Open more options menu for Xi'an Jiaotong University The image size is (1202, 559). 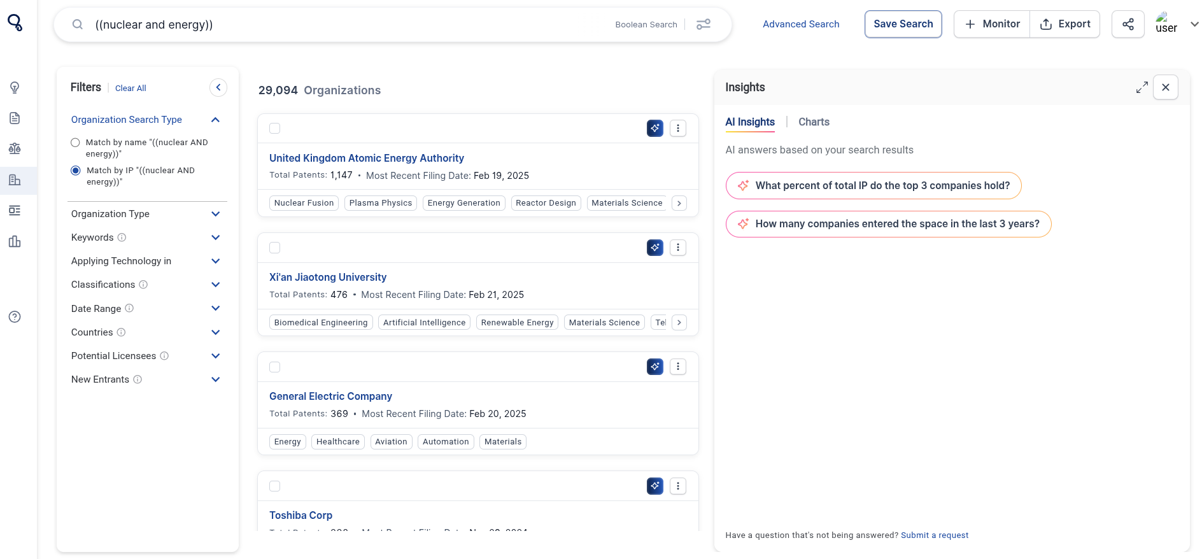[678, 247]
